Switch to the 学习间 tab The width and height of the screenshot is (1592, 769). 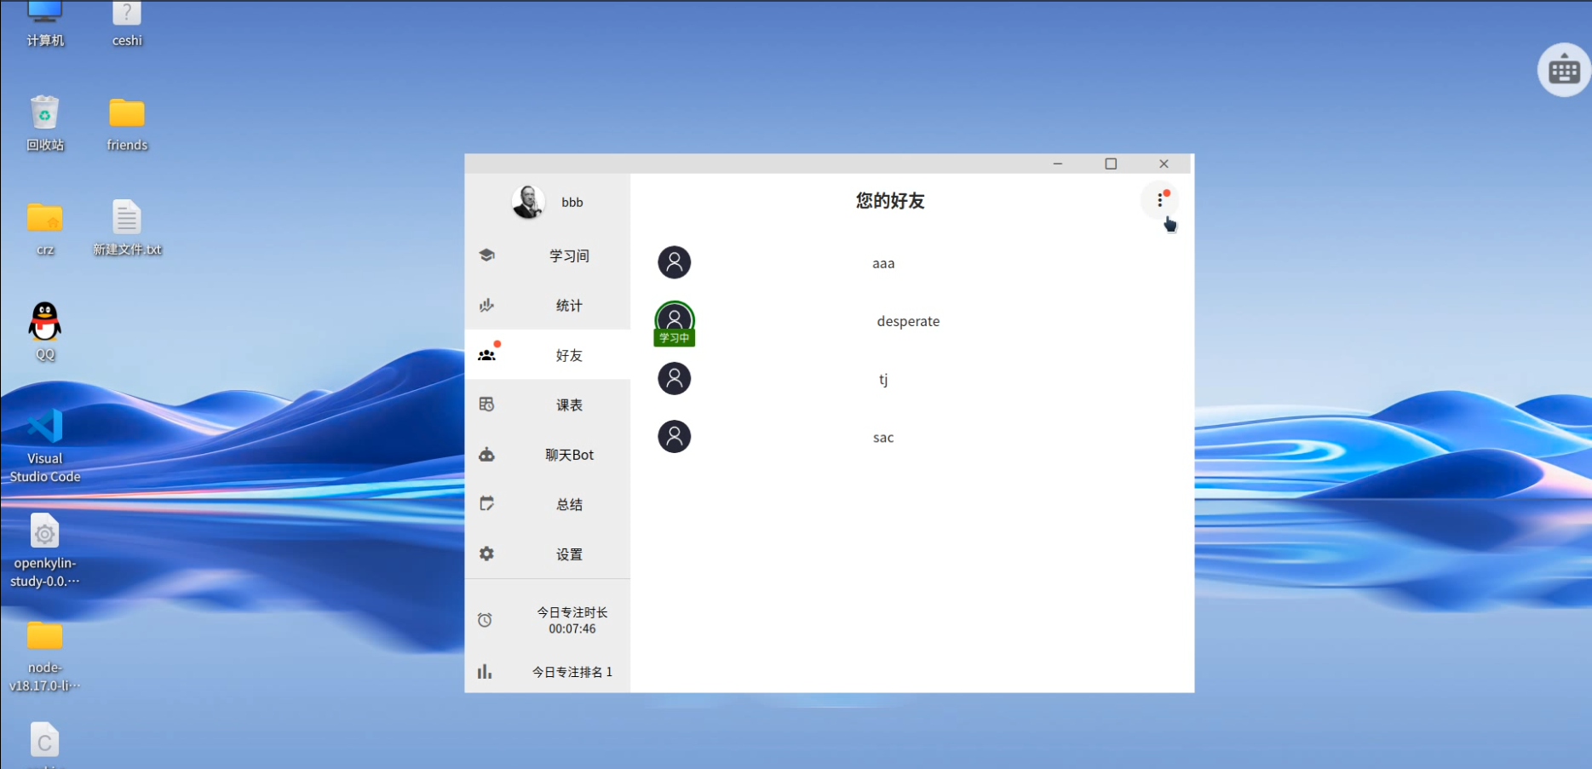pyautogui.click(x=569, y=255)
